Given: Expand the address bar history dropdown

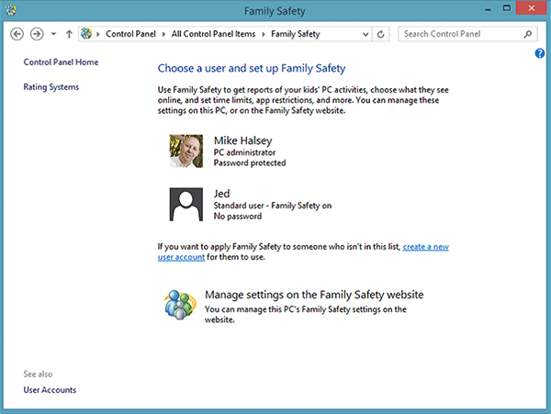Looking at the screenshot, I should tap(365, 34).
